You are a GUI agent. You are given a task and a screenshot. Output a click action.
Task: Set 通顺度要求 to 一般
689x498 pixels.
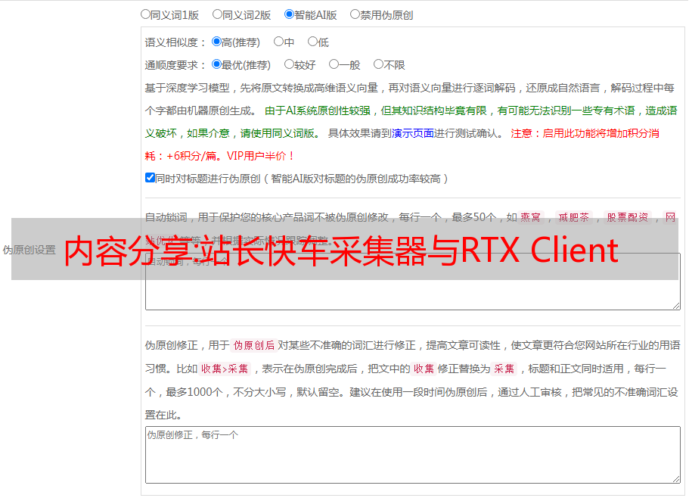click(334, 64)
